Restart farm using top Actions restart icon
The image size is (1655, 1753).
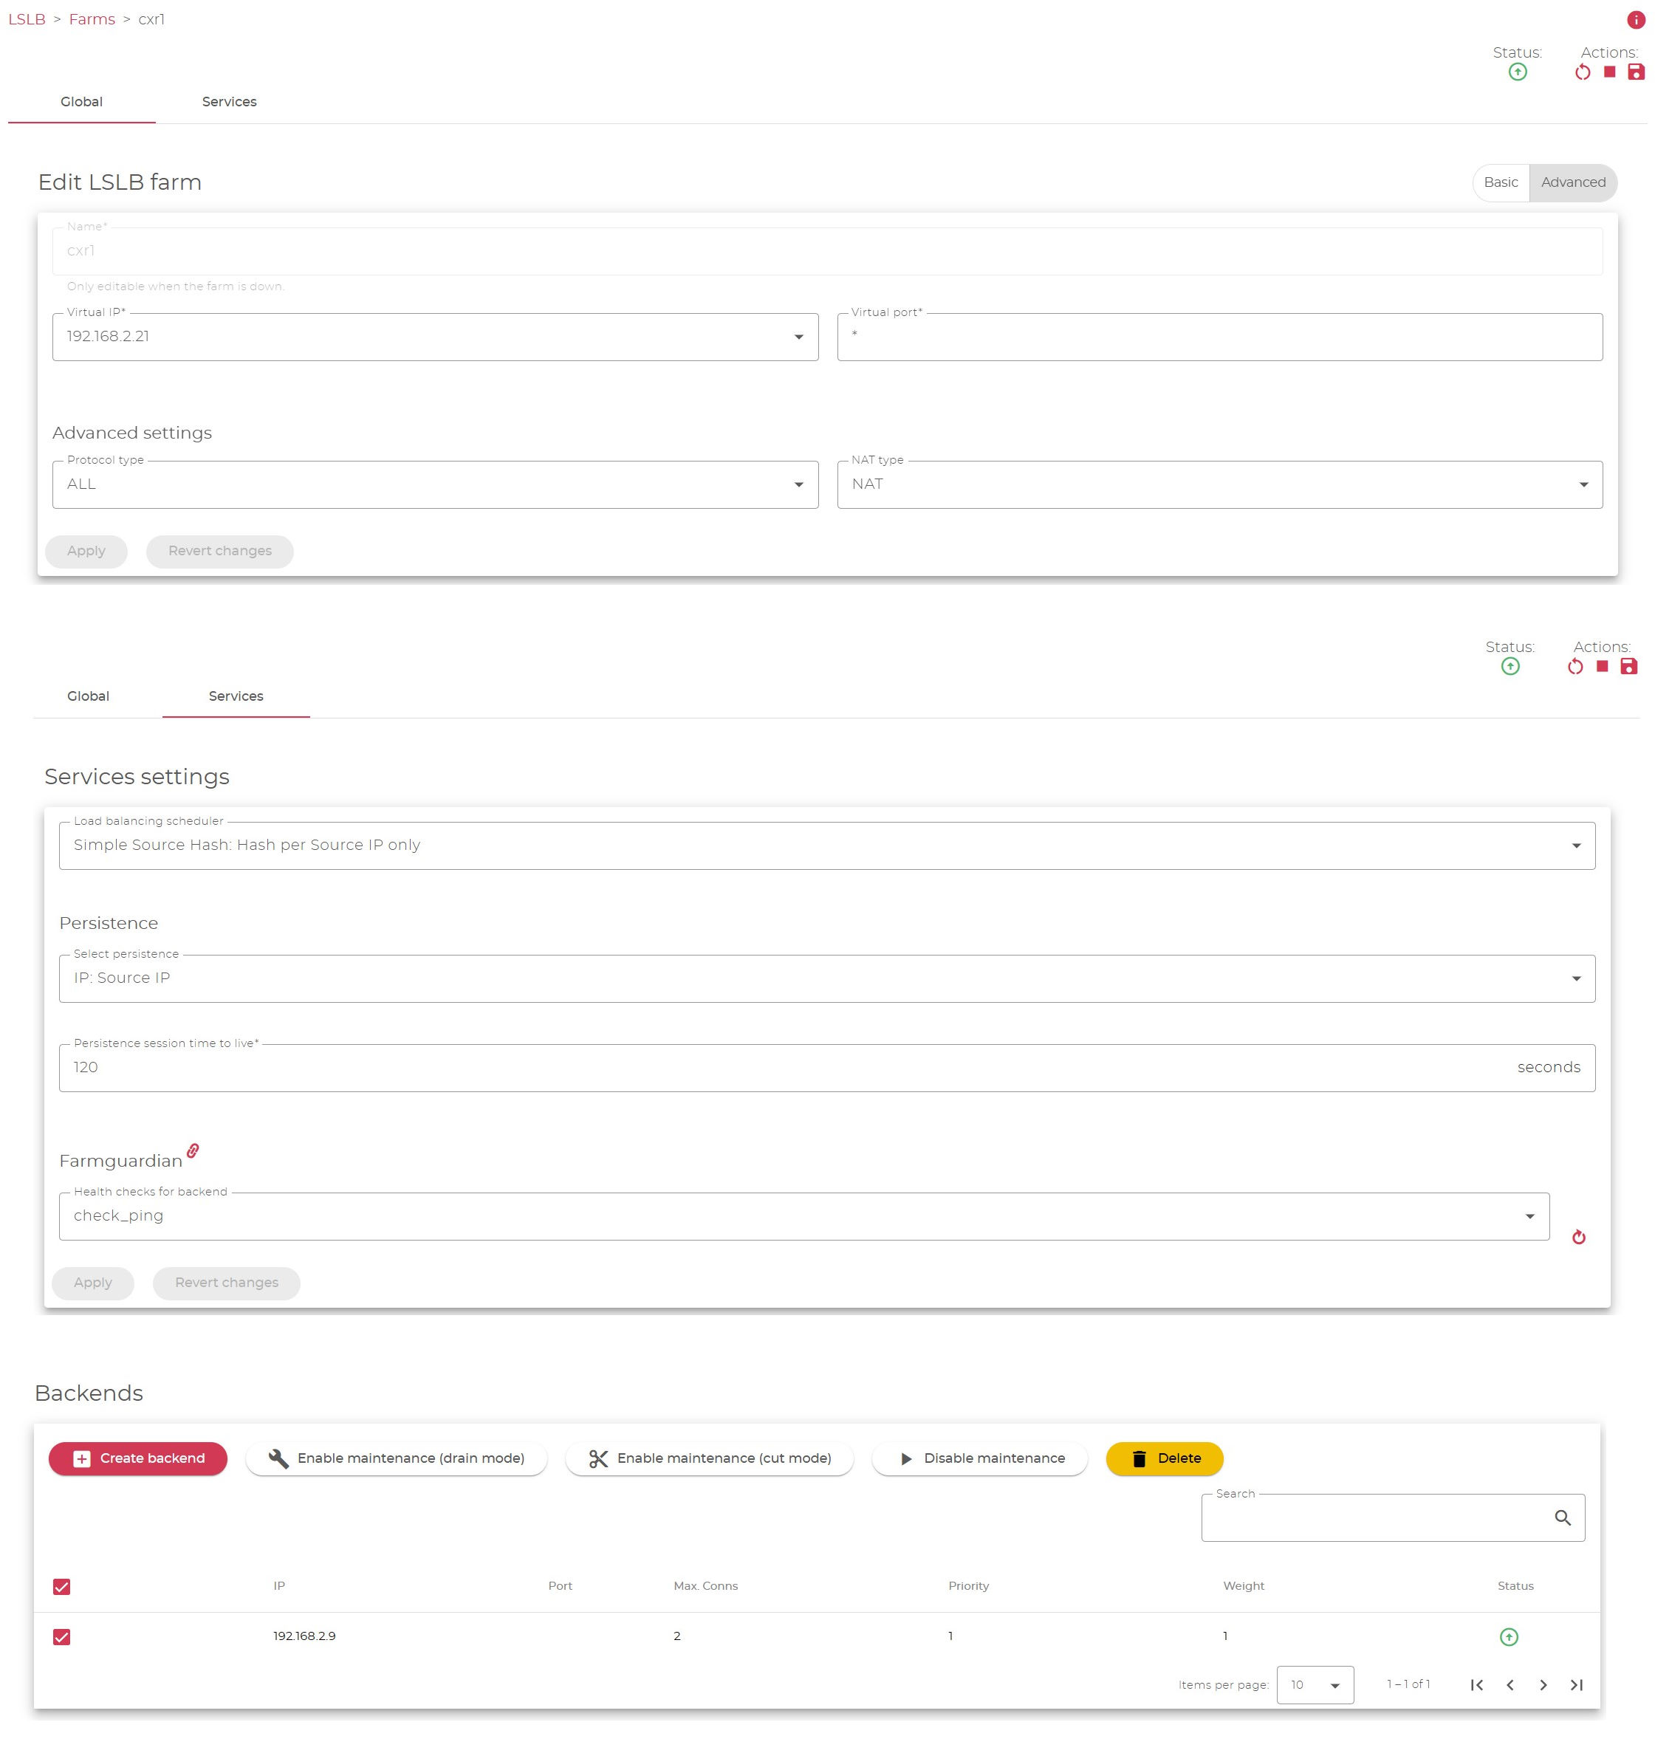pyautogui.click(x=1583, y=72)
